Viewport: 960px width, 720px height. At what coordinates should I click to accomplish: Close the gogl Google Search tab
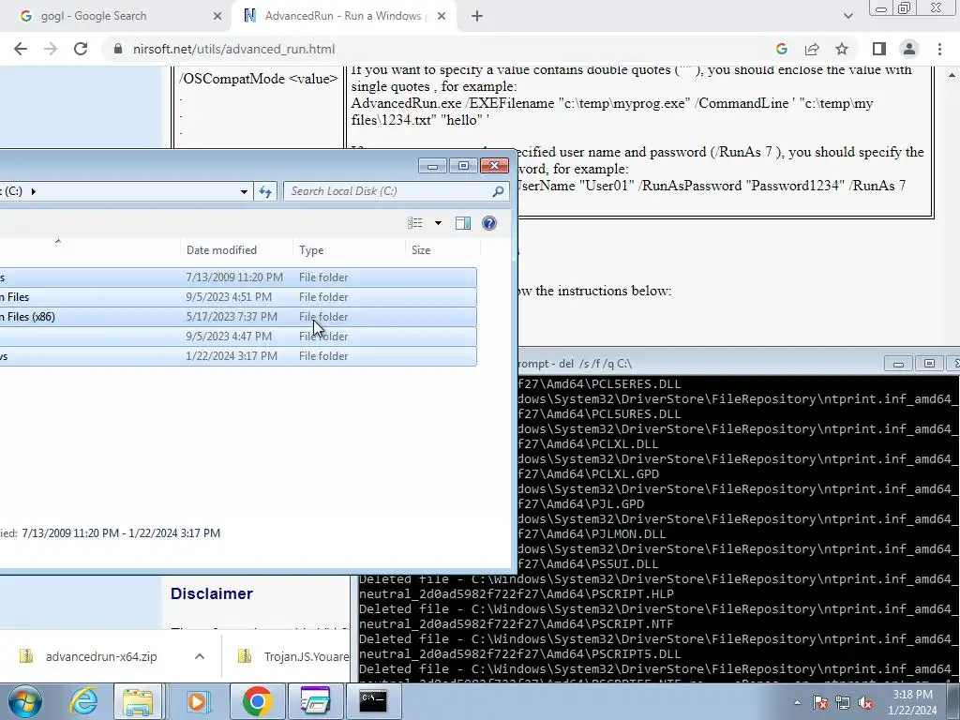[217, 16]
